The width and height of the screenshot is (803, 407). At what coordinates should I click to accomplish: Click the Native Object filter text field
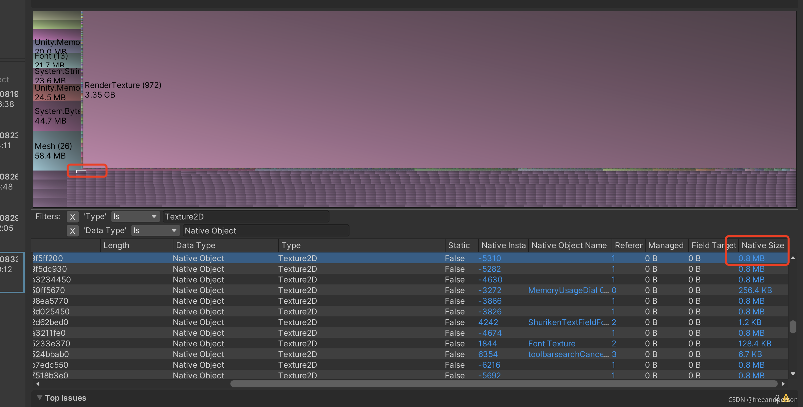[x=266, y=231]
